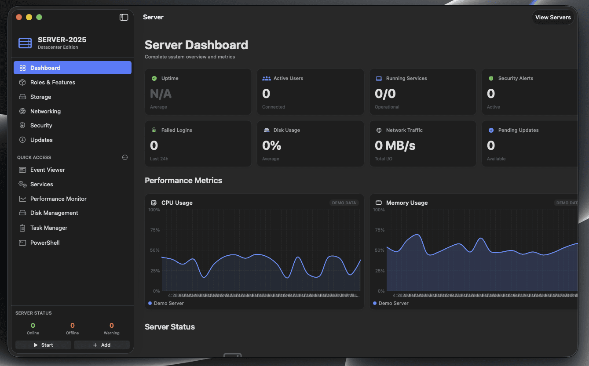Viewport: 589px width, 366px height.
Task: Click the Warning server count
Action: (x=112, y=326)
